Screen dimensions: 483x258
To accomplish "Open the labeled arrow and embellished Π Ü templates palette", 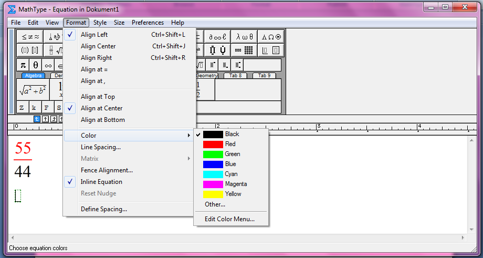I will pos(217,50).
